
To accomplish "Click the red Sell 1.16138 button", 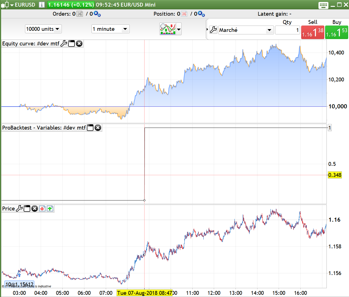I will click(313, 32).
